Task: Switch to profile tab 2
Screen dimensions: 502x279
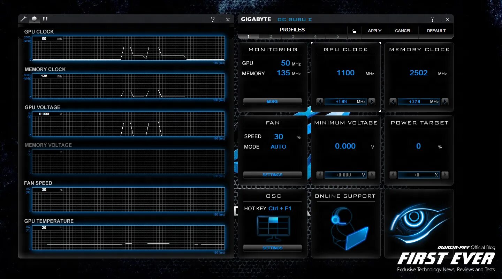Action: tap(271, 36)
